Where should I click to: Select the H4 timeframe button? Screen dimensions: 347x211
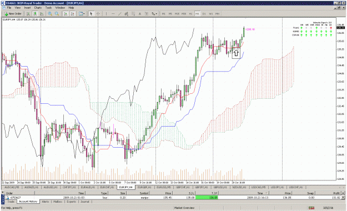(197, 14)
